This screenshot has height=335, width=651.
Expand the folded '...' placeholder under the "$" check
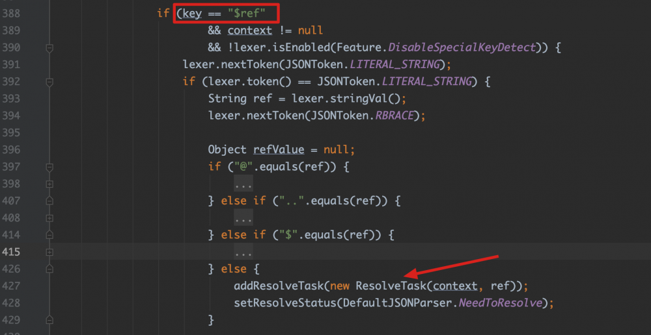click(243, 252)
